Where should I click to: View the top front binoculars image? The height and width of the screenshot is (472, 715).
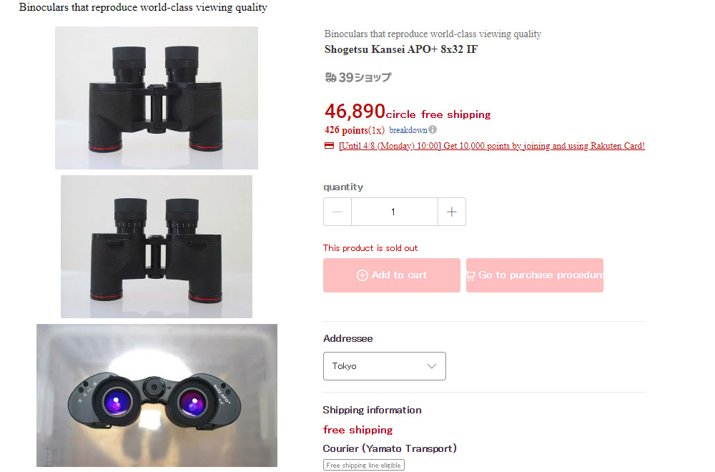pyautogui.click(x=157, y=98)
